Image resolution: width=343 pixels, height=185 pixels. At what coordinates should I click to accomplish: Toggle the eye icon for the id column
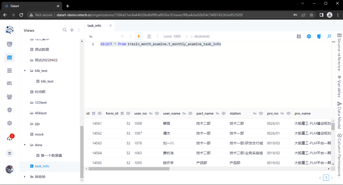coord(100,113)
